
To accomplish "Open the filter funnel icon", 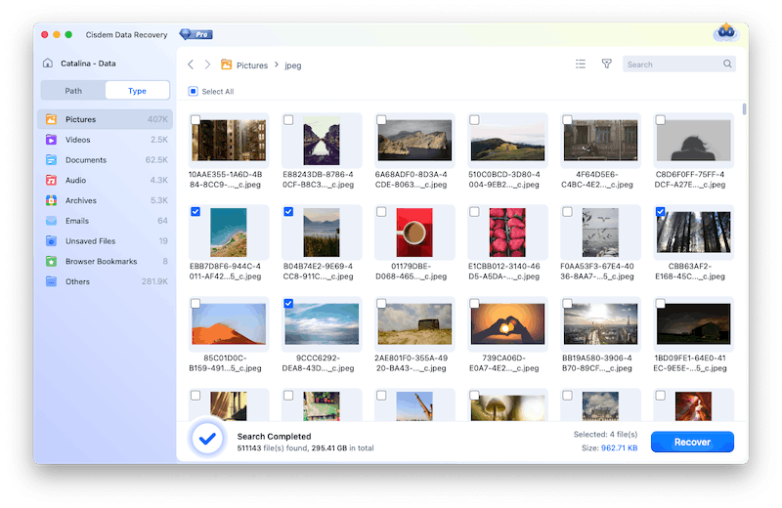I will 606,63.
